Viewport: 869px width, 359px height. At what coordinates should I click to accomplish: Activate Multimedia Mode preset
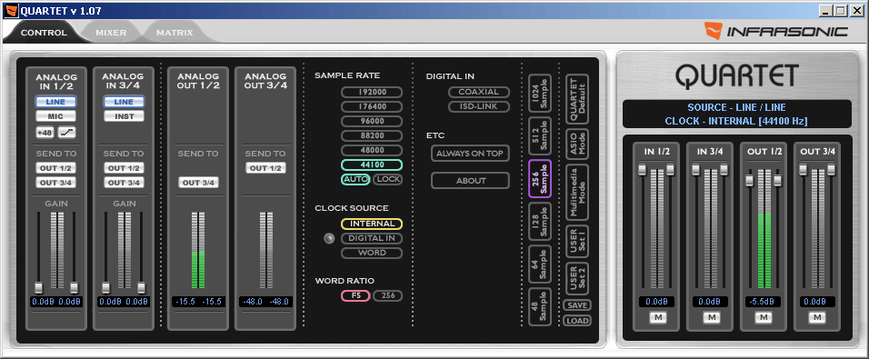coord(577,193)
